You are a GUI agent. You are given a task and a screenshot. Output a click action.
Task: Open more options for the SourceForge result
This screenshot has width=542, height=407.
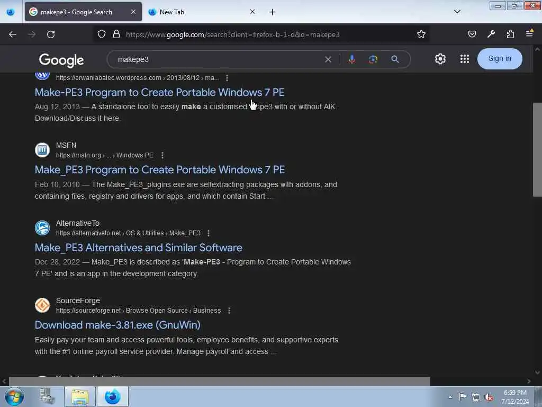229,311
